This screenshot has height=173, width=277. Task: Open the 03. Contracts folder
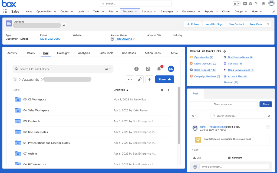[x=32, y=121]
